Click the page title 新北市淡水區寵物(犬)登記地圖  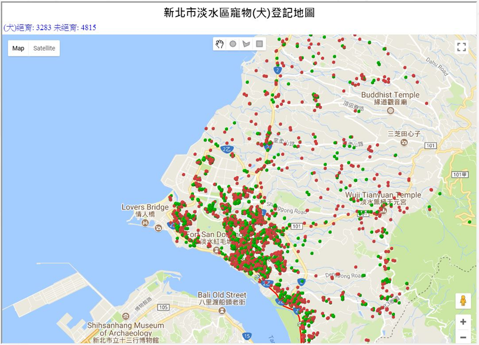point(239,13)
